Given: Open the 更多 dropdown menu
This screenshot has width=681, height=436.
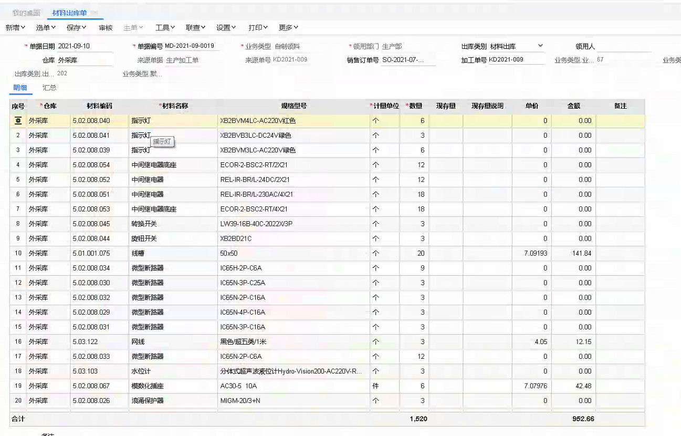Looking at the screenshot, I should (289, 28).
